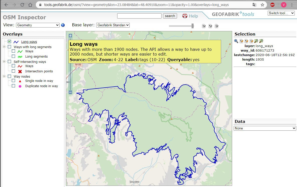Viewport: 297px width, 187px height.
Task: Click the Іршава town label on map
Action: pos(134,182)
